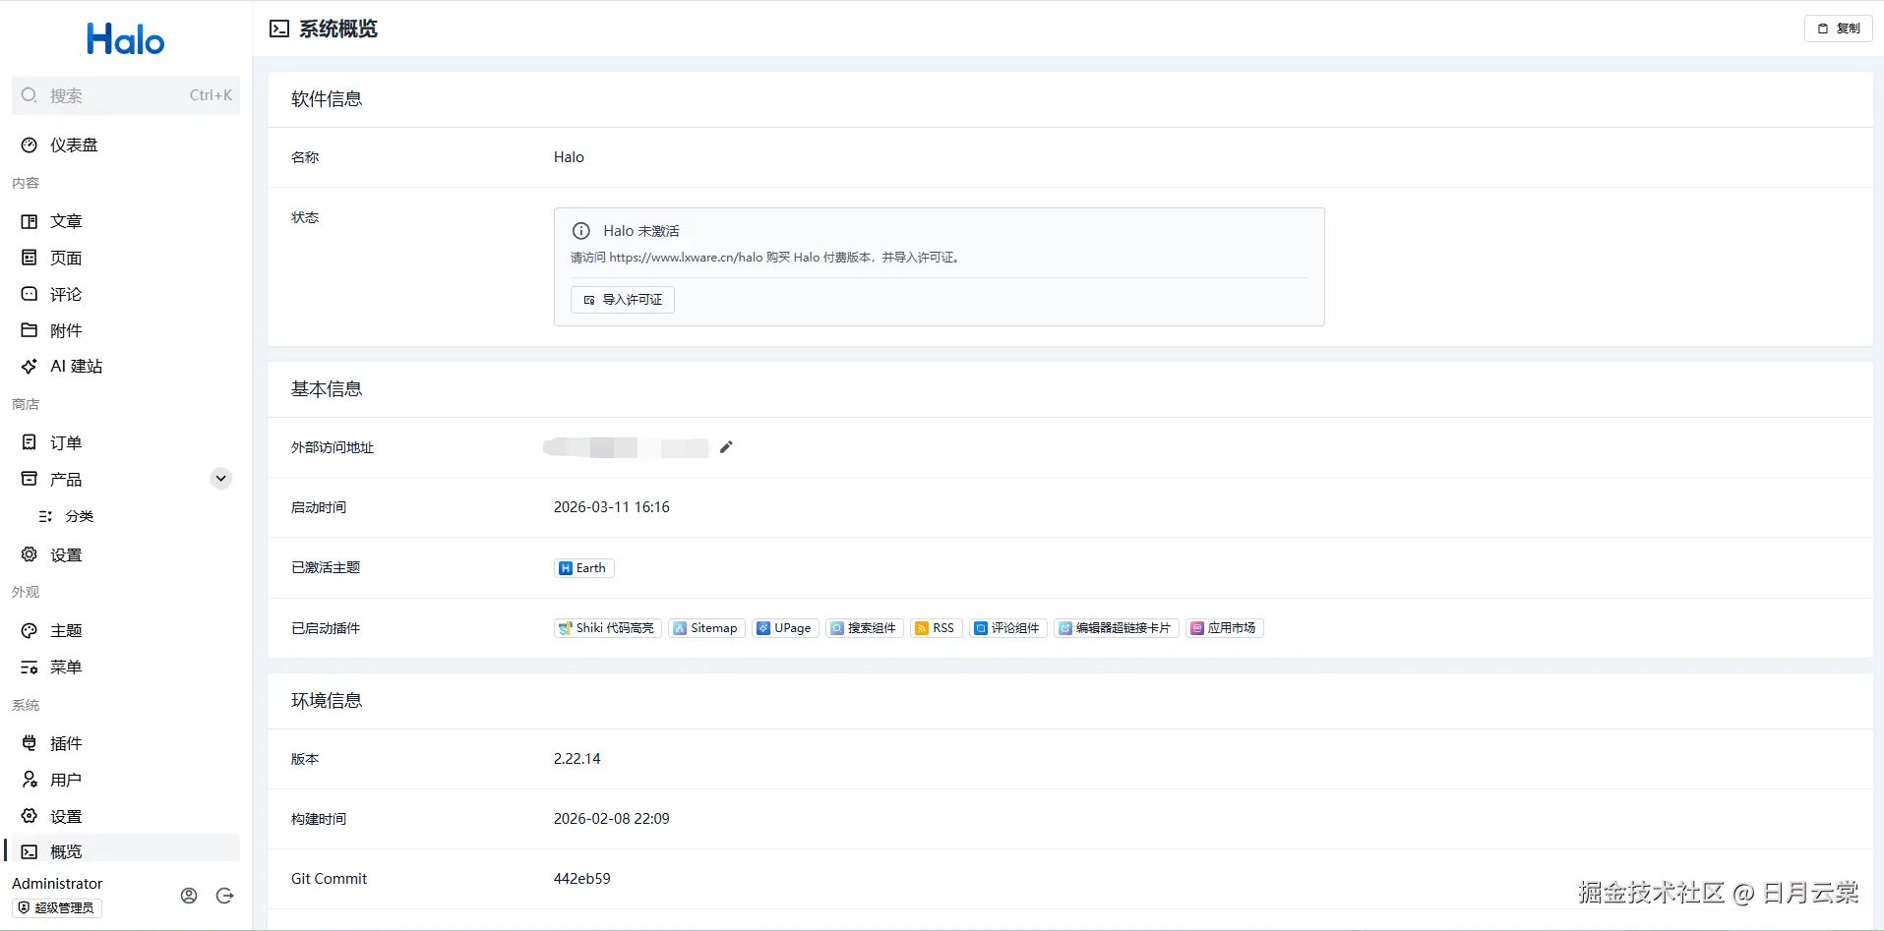Click the 状态 label
Viewport: 1884px width, 931px height.
[x=305, y=217]
